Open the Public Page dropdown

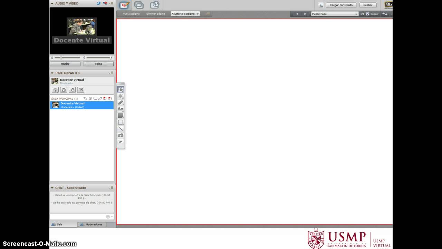coord(335,14)
